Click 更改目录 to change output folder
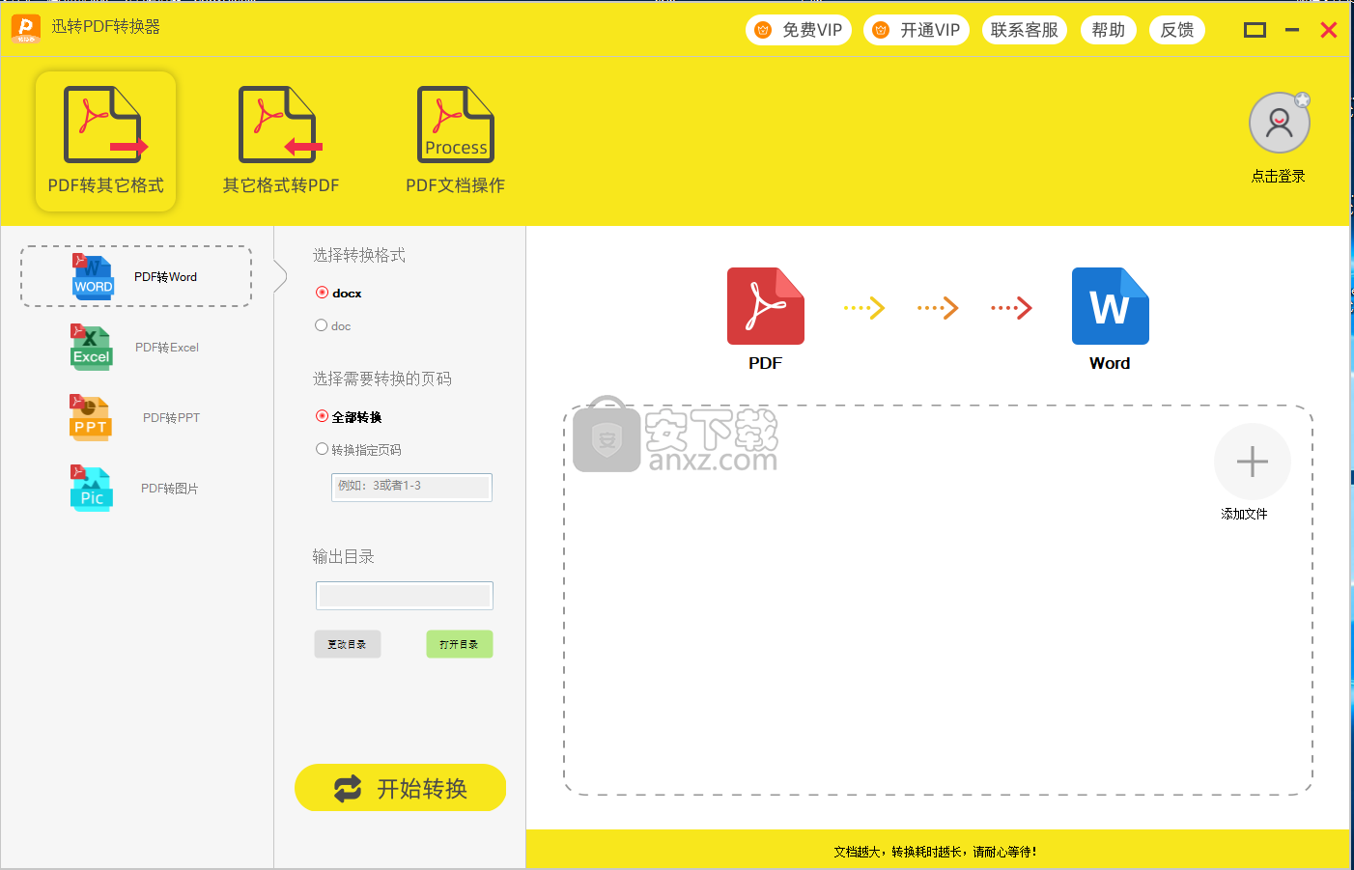The width and height of the screenshot is (1354, 870). [x=348, y=644]
